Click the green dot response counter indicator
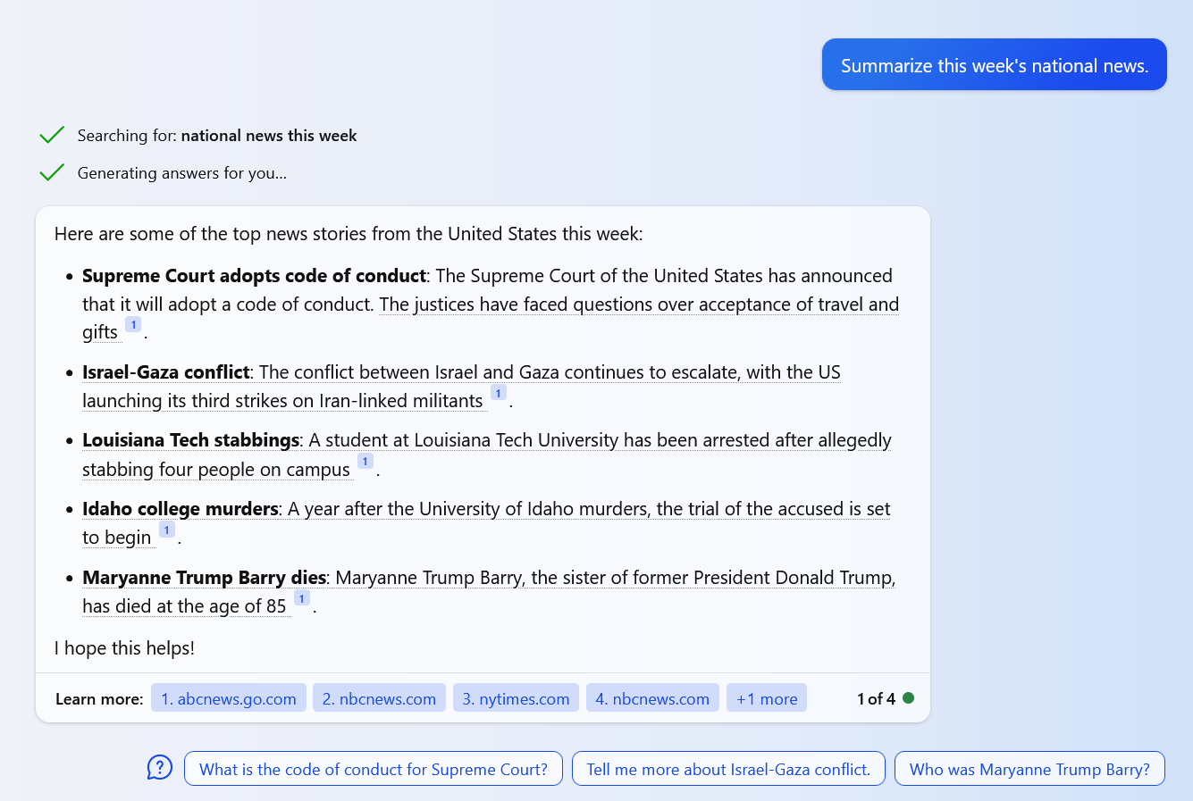Screen dimensions: 1193x801 (908, 698)
